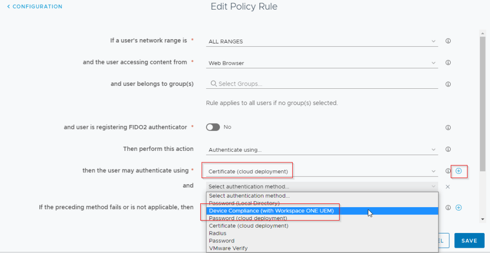This screenshot has height=253, width=490.
Task: Add fallback authentication method plus icon
Action: [x=458, y=208]
